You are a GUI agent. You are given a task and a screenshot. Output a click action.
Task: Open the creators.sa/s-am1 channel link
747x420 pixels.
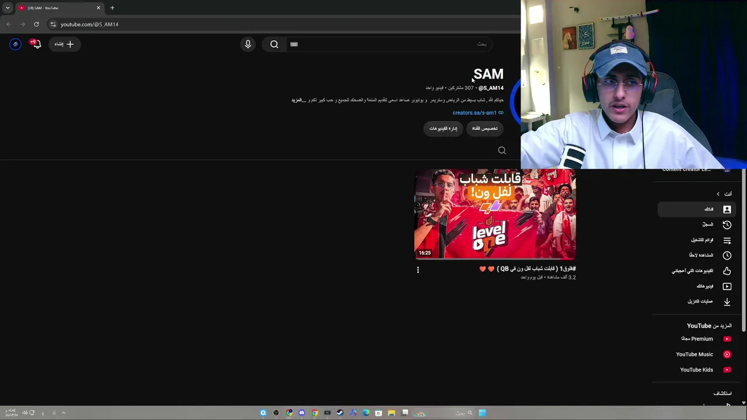[478, 113]
